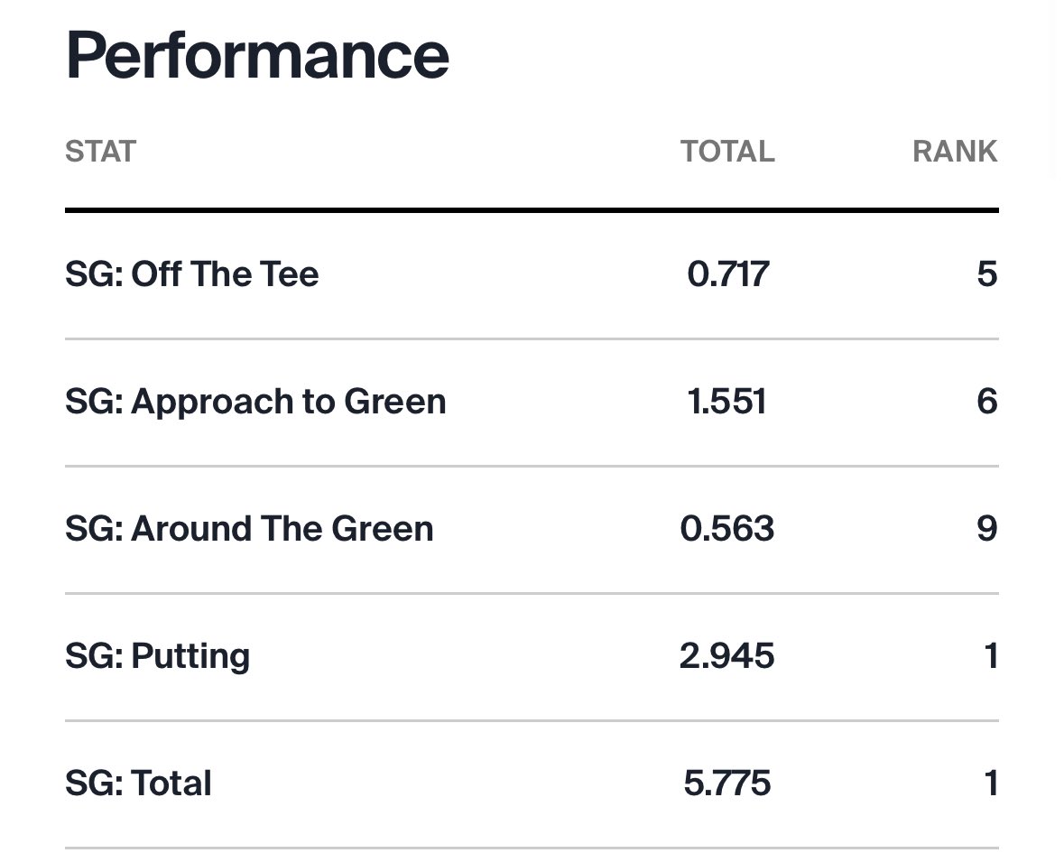The width and height of the screenshot is (1064, 853).
Task: Sort by the STAT column header
Action: click(100, 151)
